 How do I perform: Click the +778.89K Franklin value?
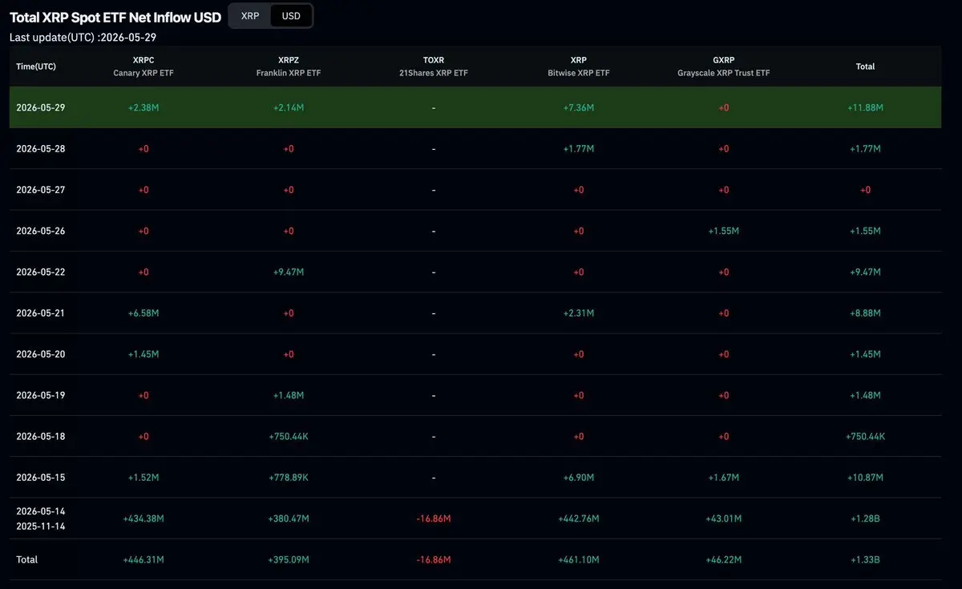pos(289,478)
